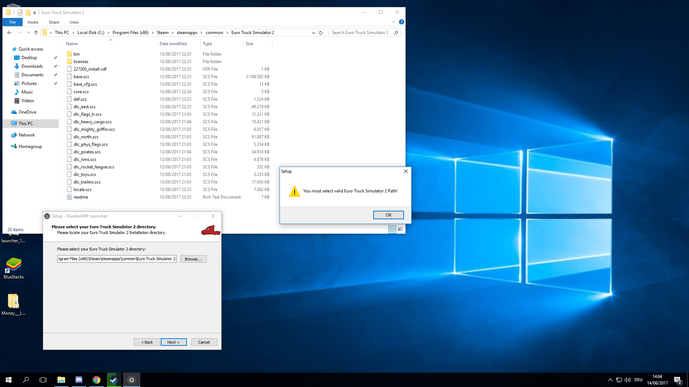Click the Home tab in Explorer ribbon

[x=32, y=22]
